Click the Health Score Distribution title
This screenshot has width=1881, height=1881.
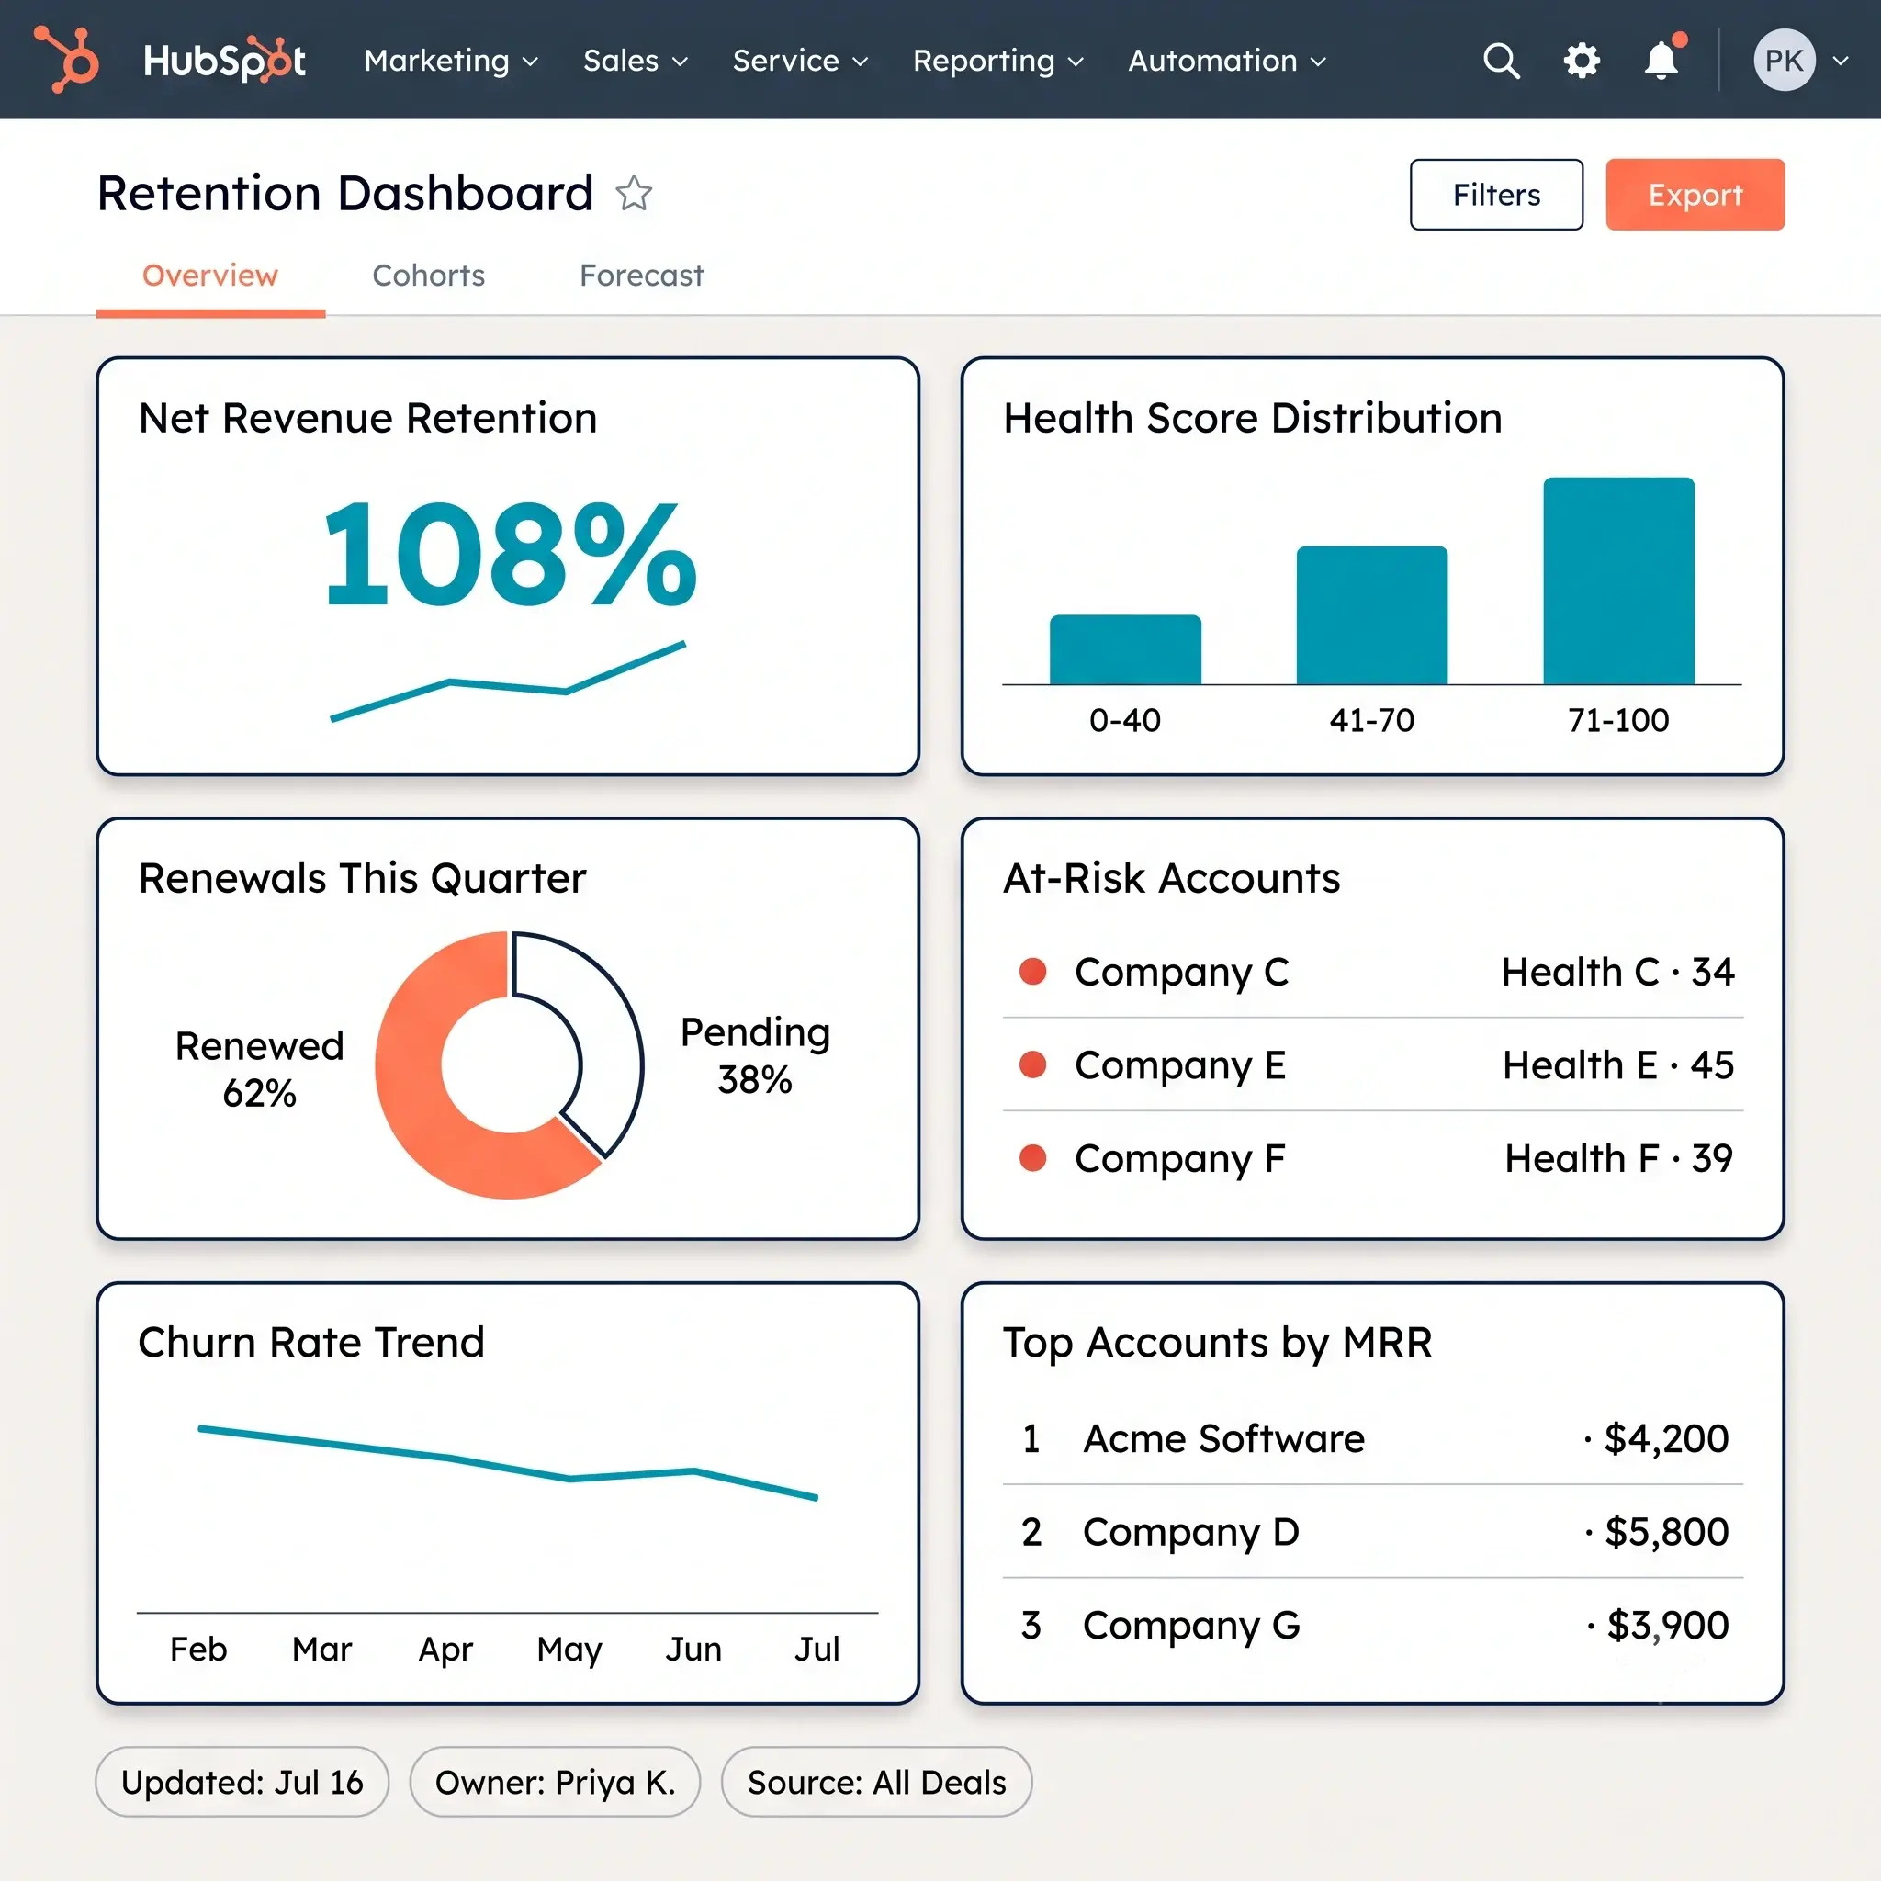(1252, 418)
